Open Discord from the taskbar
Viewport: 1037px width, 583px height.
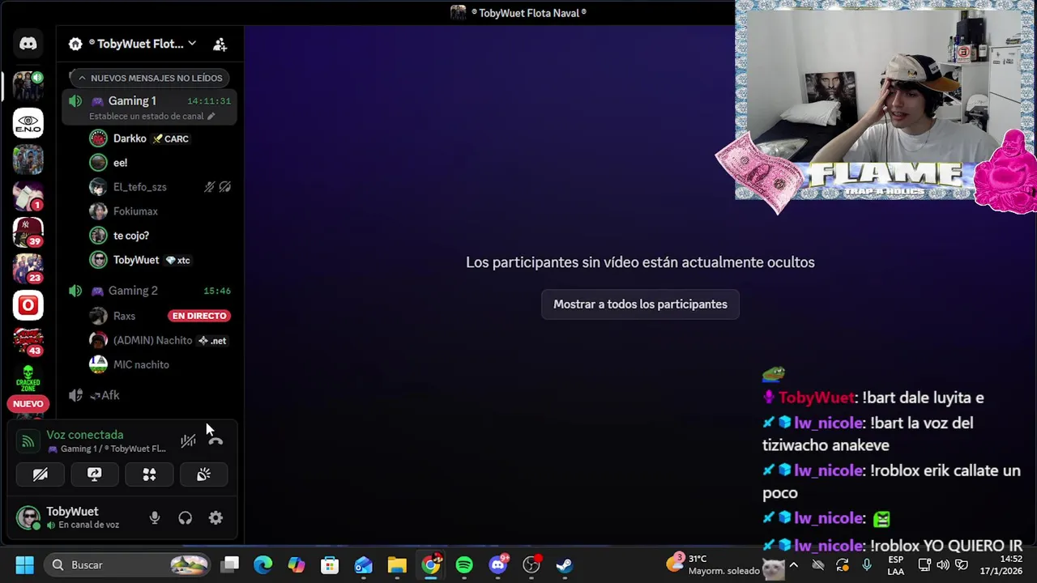tap(498, 565)
